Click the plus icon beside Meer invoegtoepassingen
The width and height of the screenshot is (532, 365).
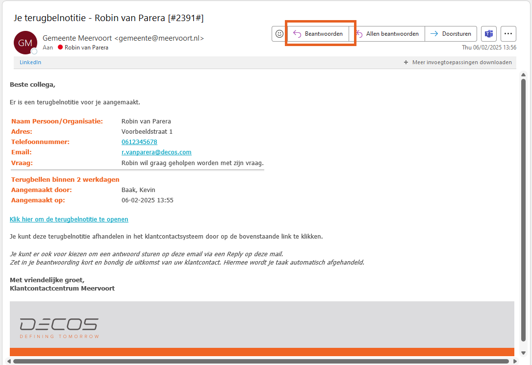(x=406, y=62)
